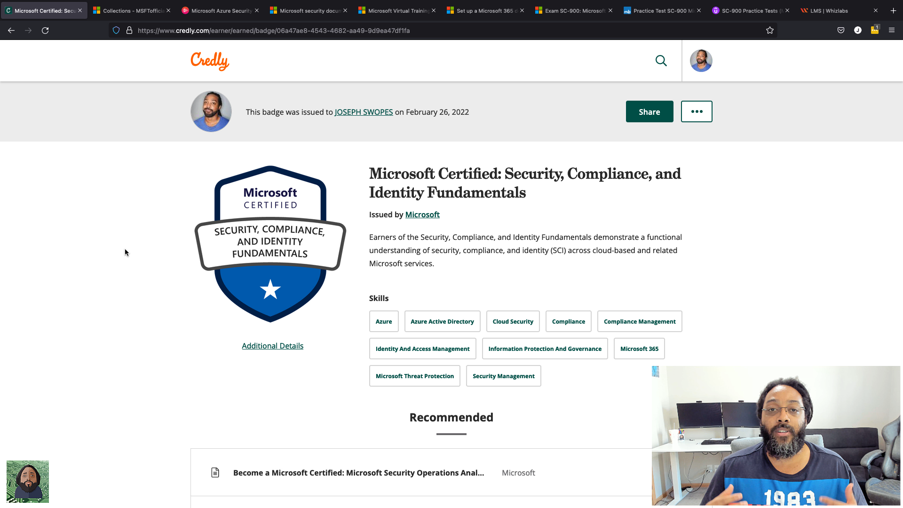
Task: Click the earner profile photo thumbnail
Action: pyautogui.click(x=211, y=111)
